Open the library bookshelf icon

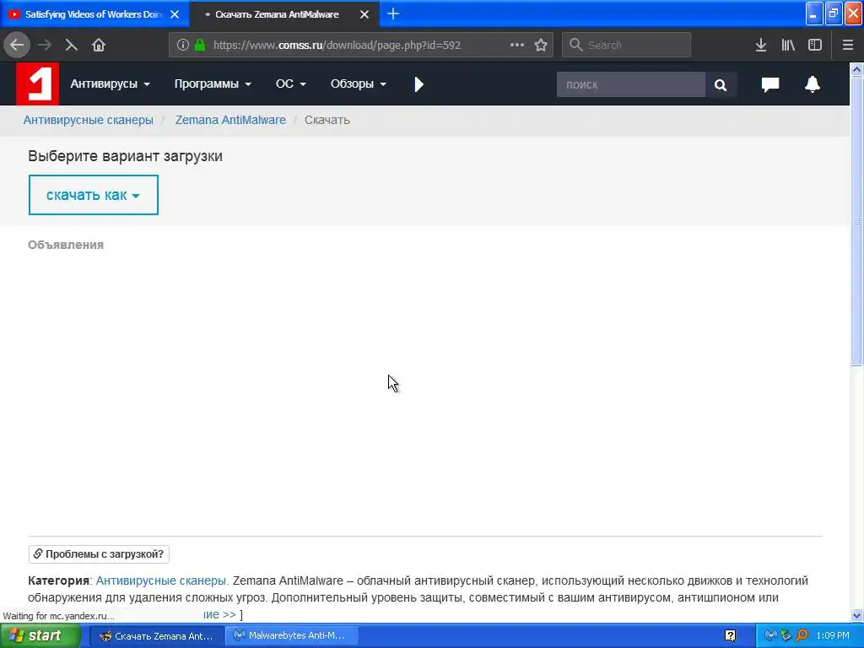(x=788, y=45)
